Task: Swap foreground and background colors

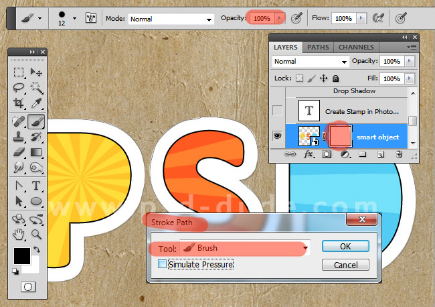Action: click(x=37, y=249)
